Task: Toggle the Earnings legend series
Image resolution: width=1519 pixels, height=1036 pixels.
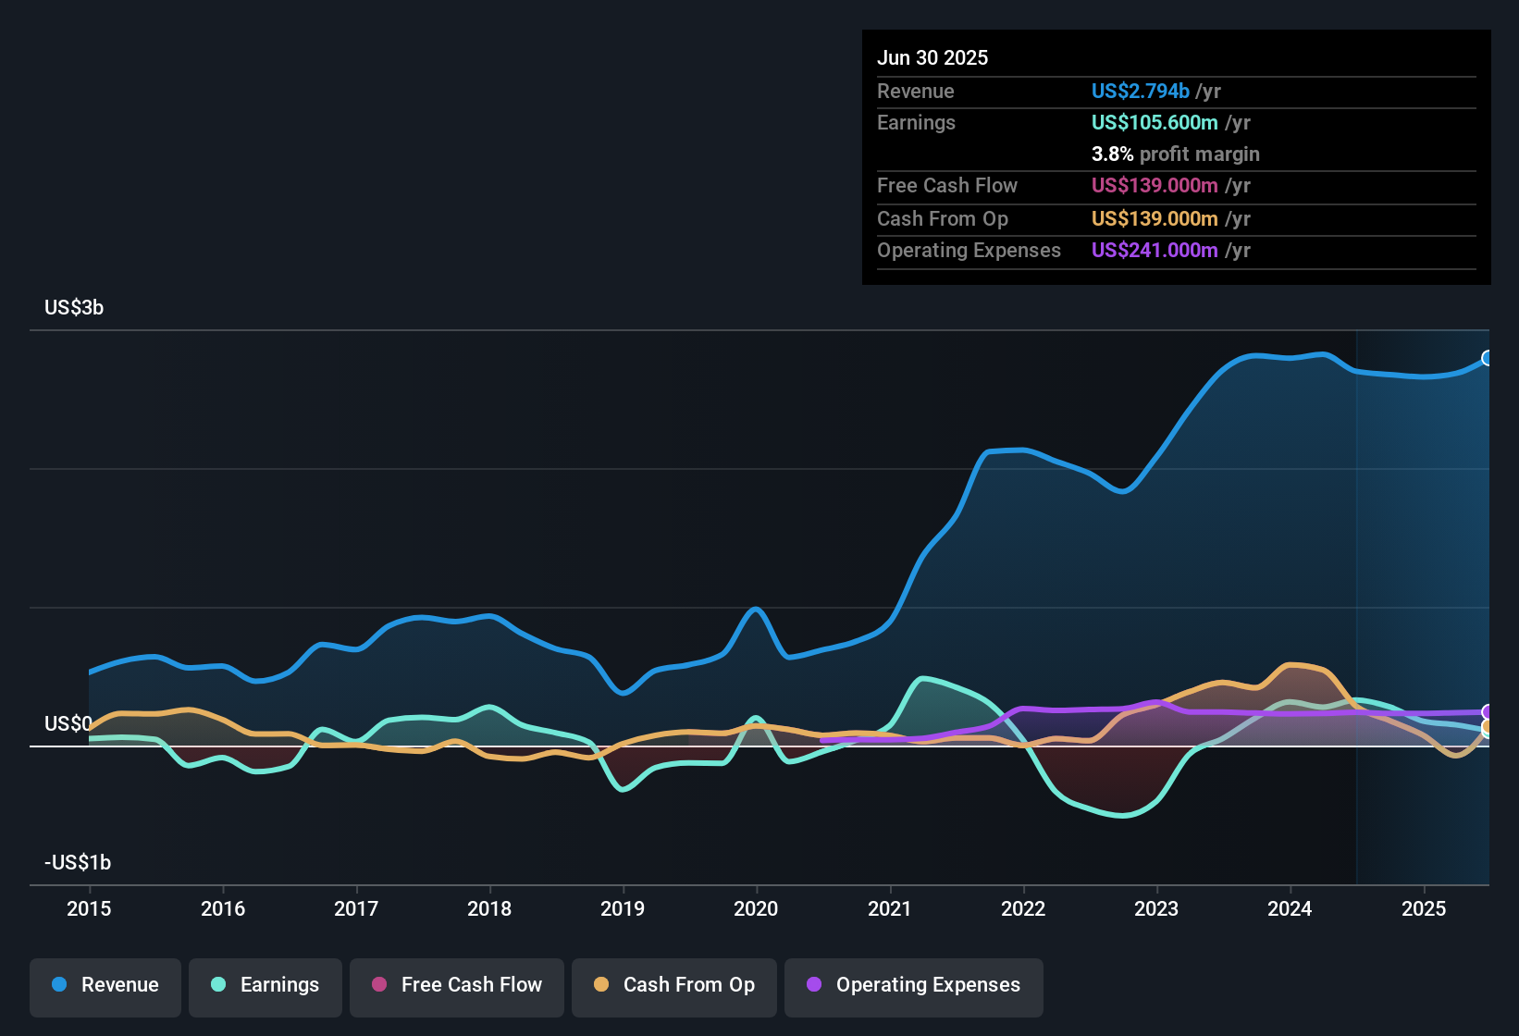Action: [266, 985]
